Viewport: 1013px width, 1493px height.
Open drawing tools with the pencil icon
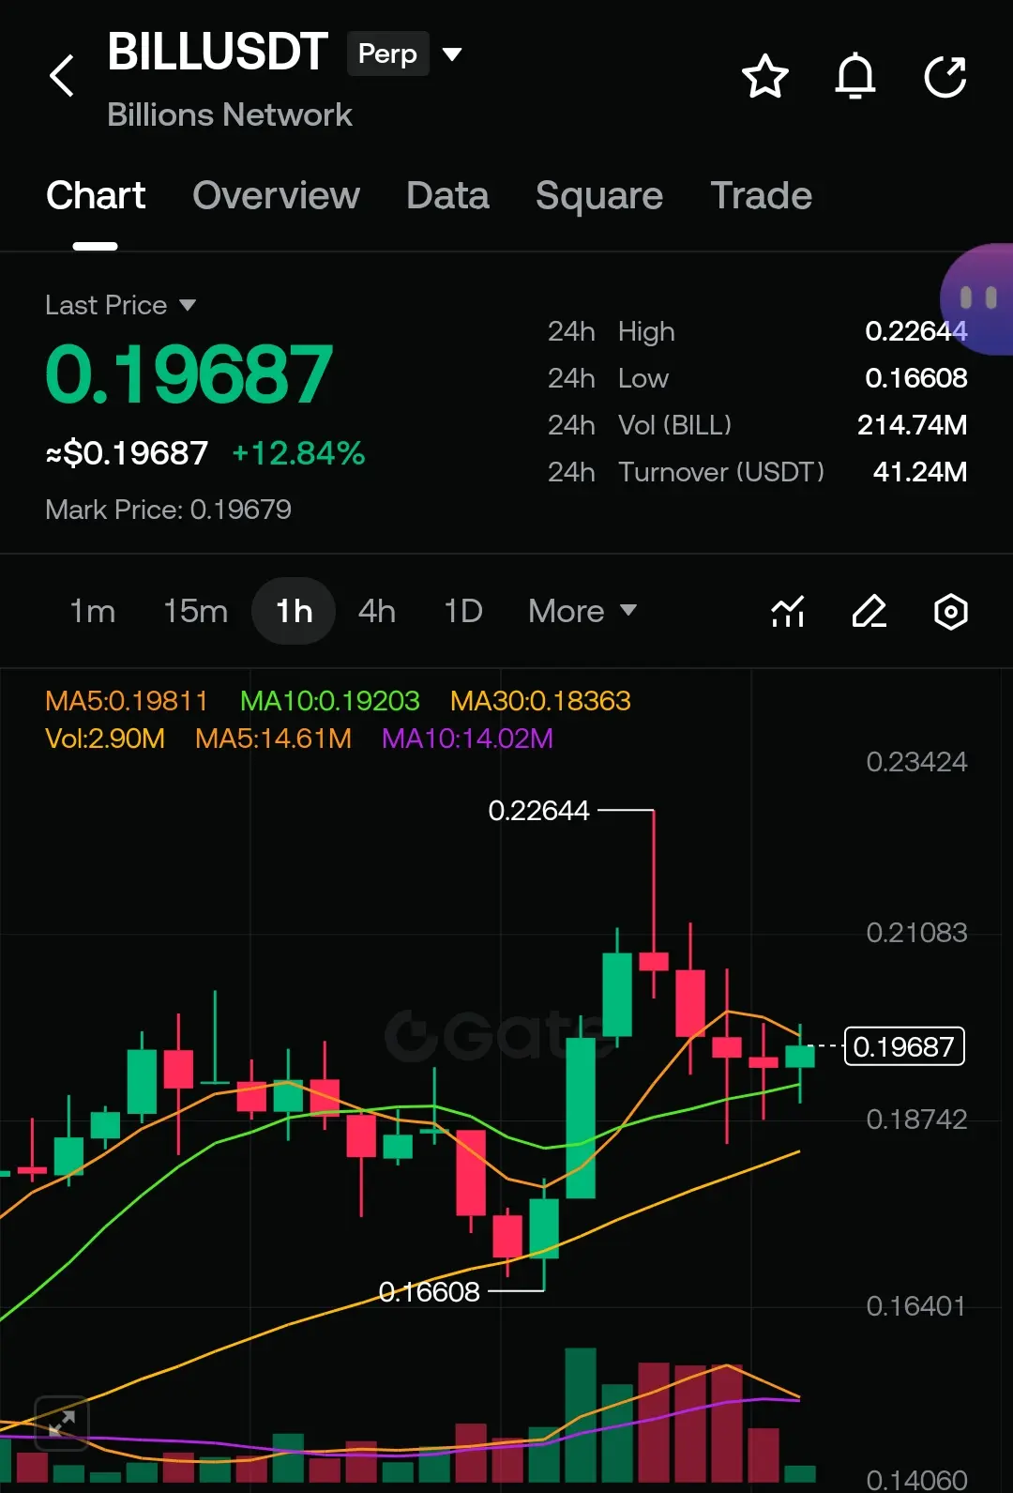pos(869,612)
